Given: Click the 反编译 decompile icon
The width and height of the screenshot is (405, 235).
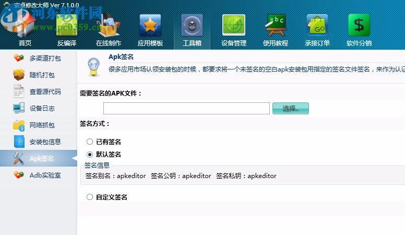Looking at the screenshot, I should pos(67,26).
